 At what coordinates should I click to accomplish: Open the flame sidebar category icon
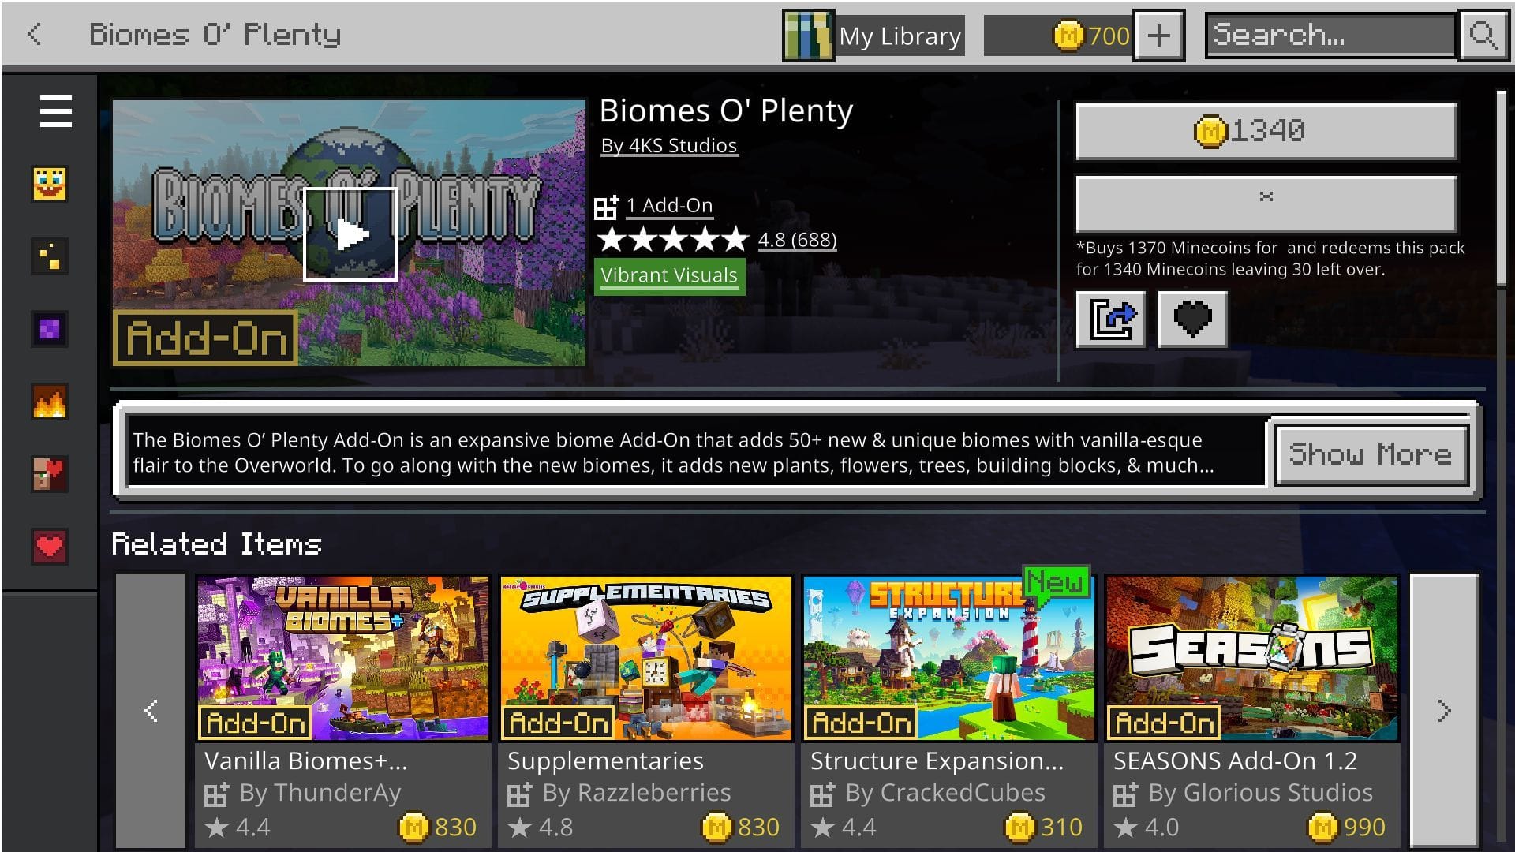pyautogui.click(x=50, y=402)
